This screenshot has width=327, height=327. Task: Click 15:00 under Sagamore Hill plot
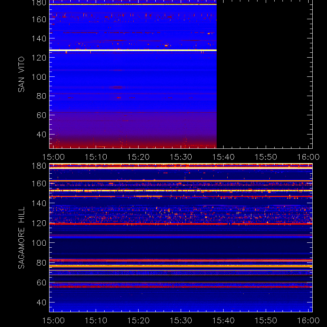(x=54, y=320)
